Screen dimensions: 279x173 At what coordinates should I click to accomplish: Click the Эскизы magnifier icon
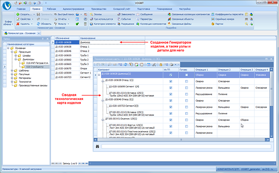(92, 14)
